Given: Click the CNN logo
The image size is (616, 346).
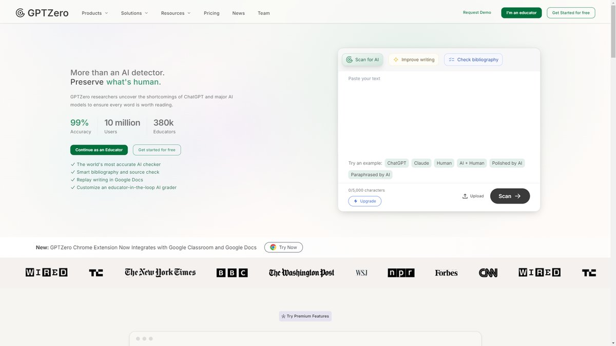Looking at the screenshot, I should [488, 273].
